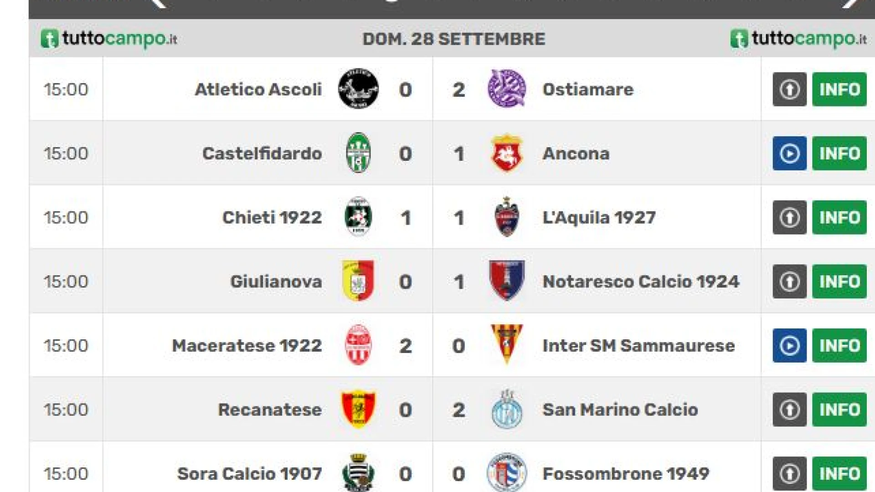
Task: Open INFO for Atletico Ascoli vs Ostiamare
Action: pos(839,89)
